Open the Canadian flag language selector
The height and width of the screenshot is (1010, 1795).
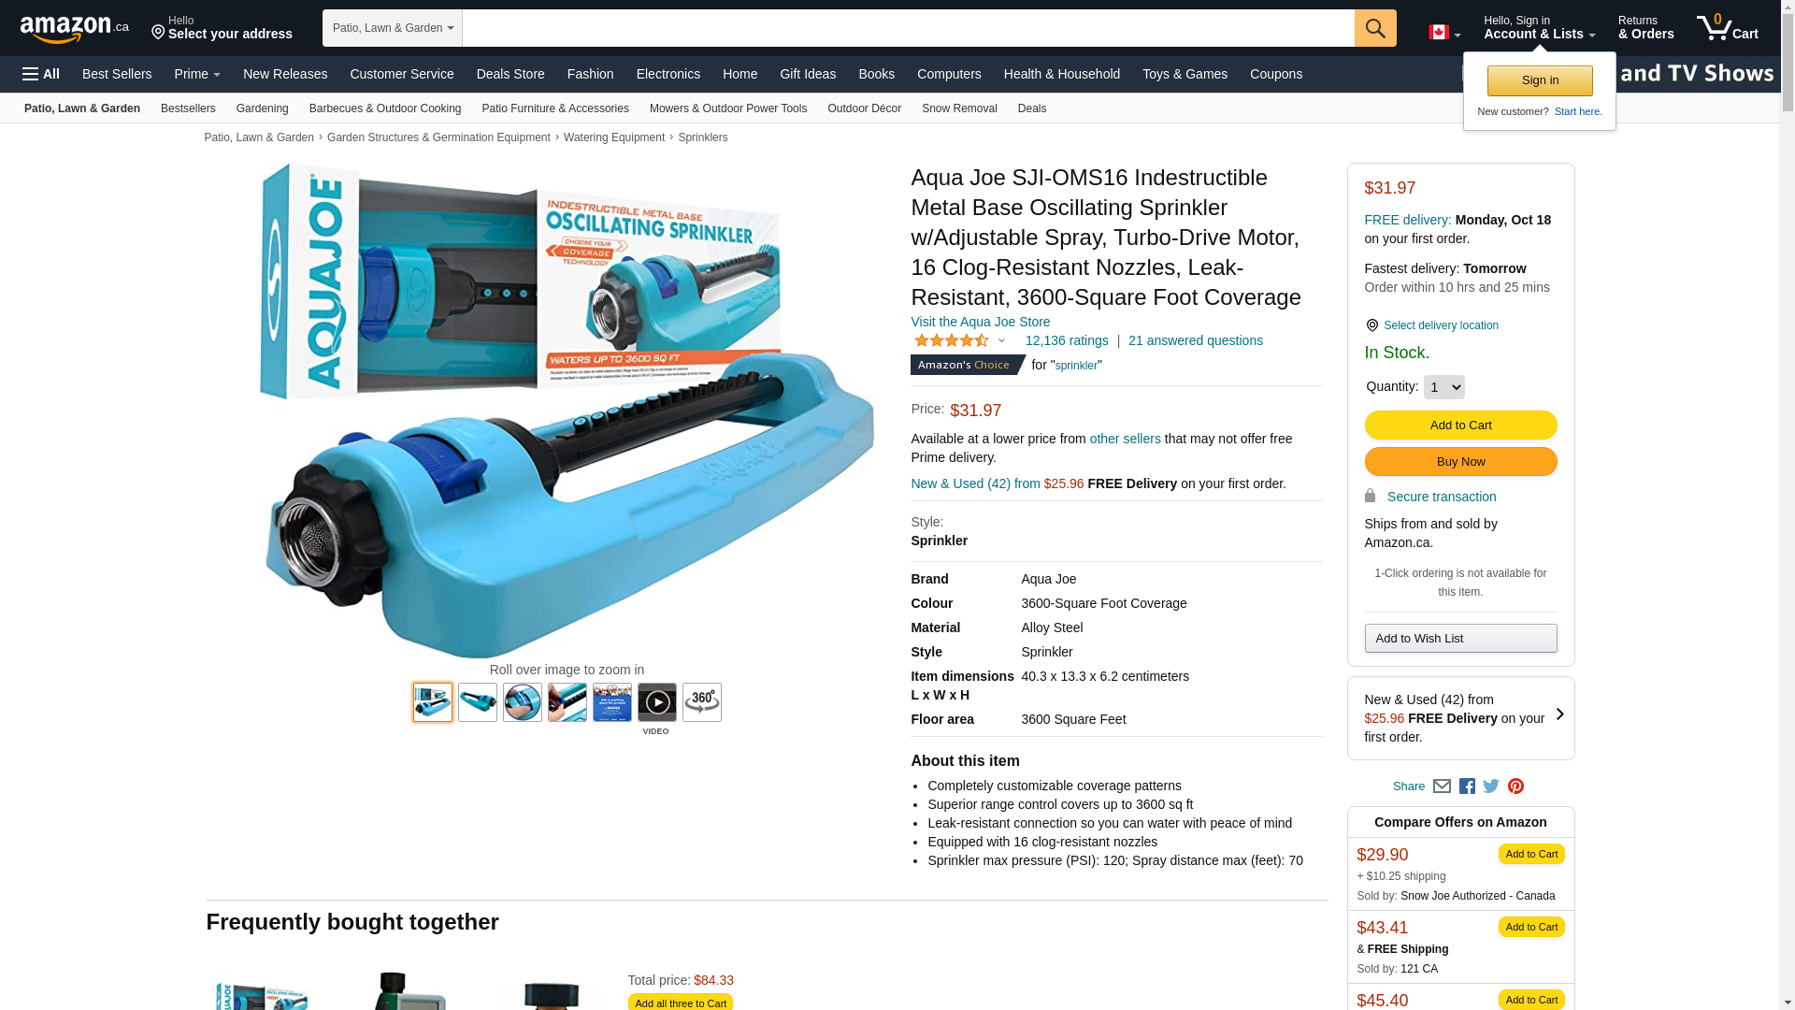tap(1444, 33)
